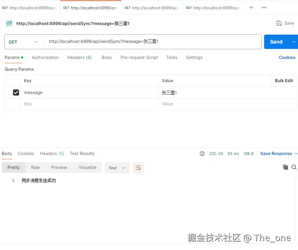Click the 200 OK status text
Viewport: 298px width, 250px height.
click(x=216, y=154)
